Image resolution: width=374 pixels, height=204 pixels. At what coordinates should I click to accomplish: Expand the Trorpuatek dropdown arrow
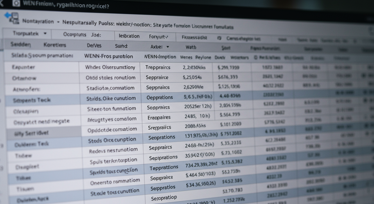pos(45,34)
